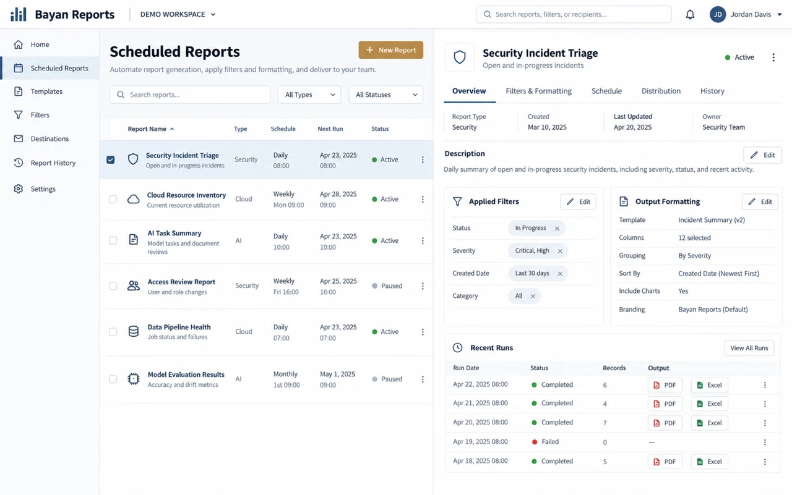Open the History tab

[712, 91]
